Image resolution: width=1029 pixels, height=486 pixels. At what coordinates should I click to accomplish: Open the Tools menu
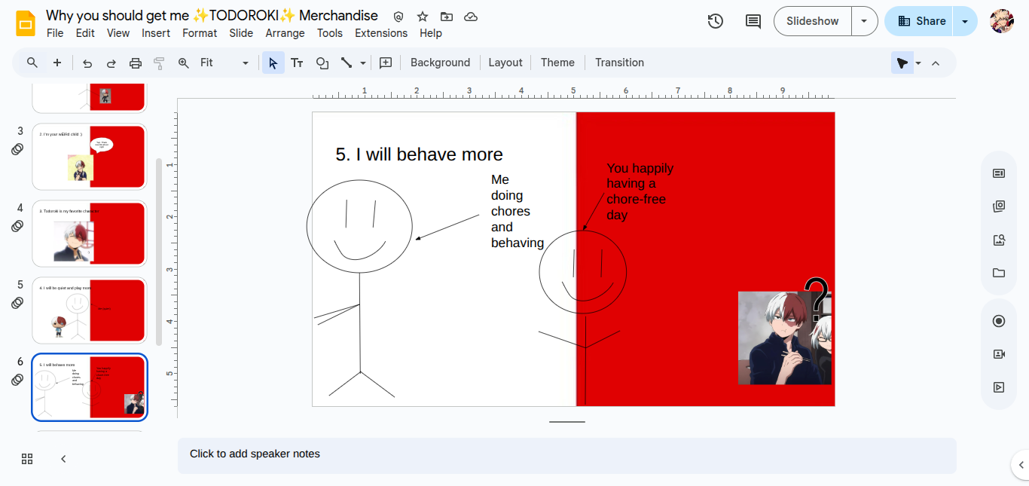point(330,33)
